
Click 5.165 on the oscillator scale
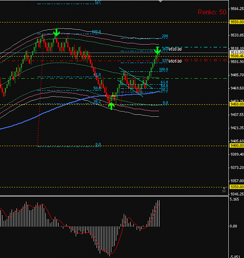pos(234,199)
